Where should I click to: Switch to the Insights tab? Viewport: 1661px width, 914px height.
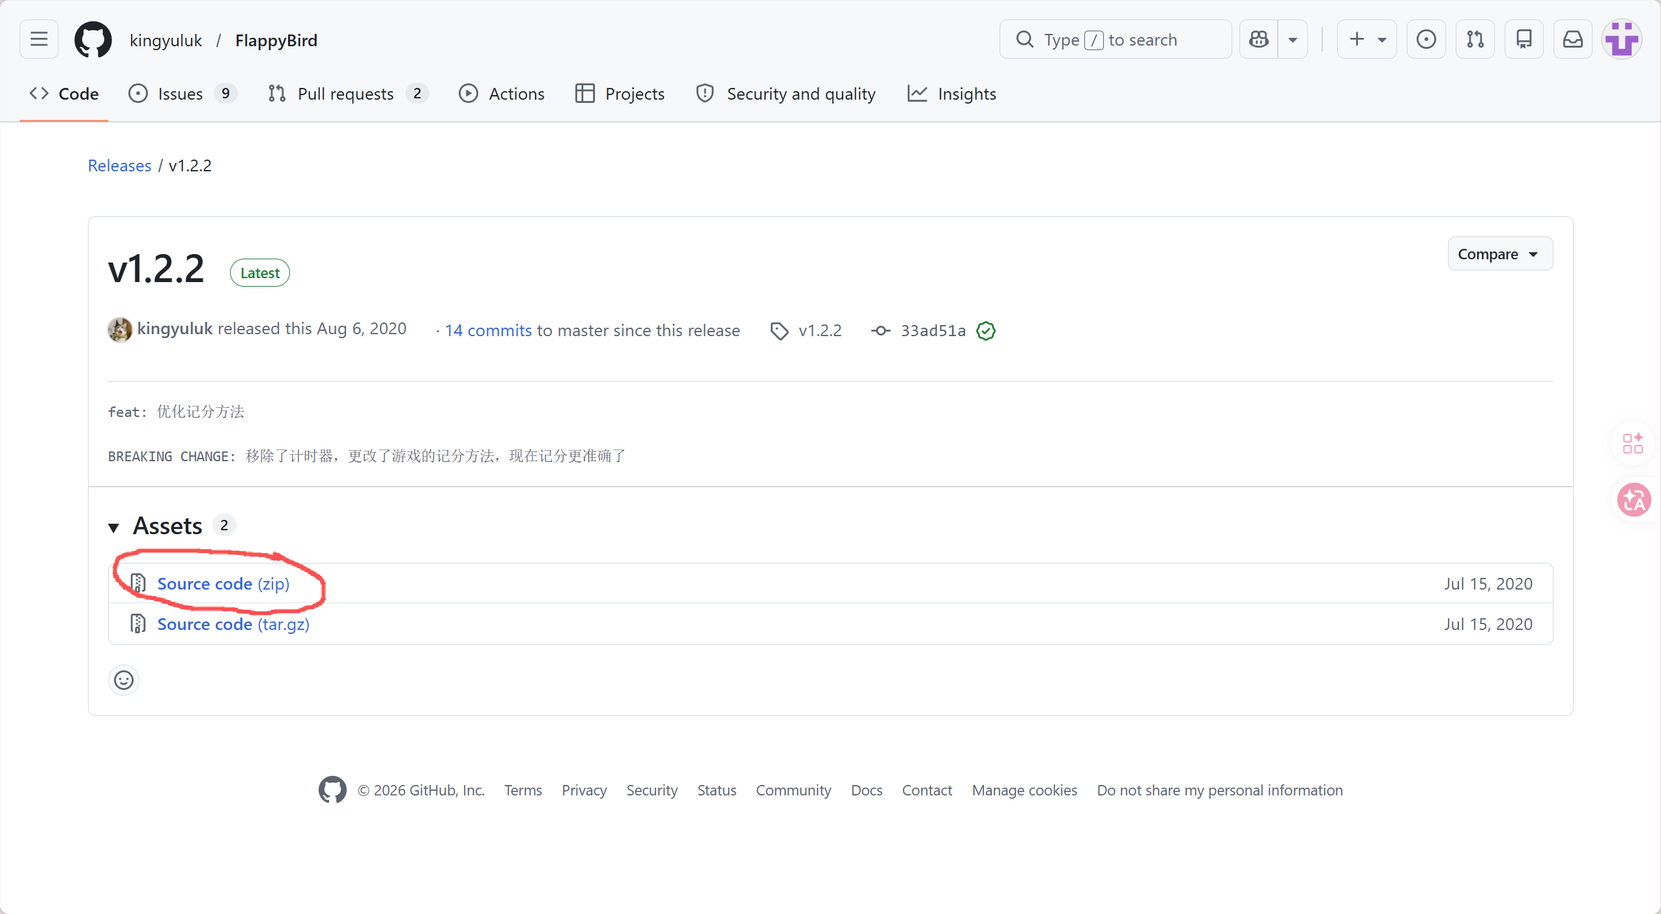pyautogui.click(x=952, y=94)
